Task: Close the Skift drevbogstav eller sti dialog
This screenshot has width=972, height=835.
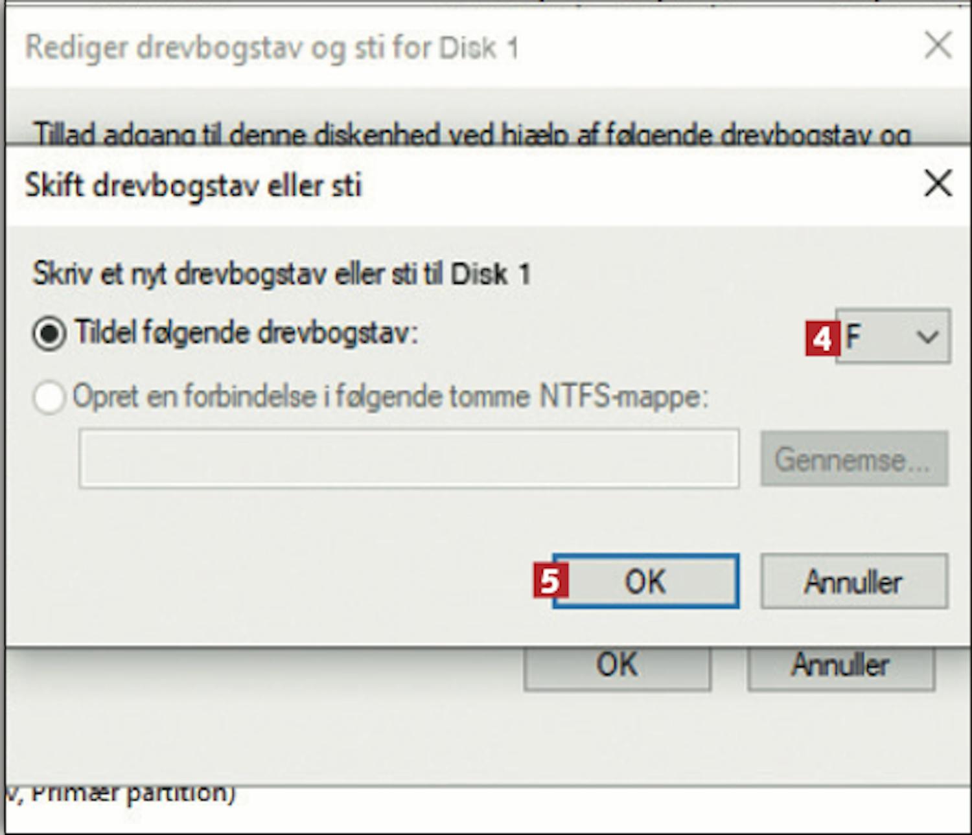Action: [938, 184]
